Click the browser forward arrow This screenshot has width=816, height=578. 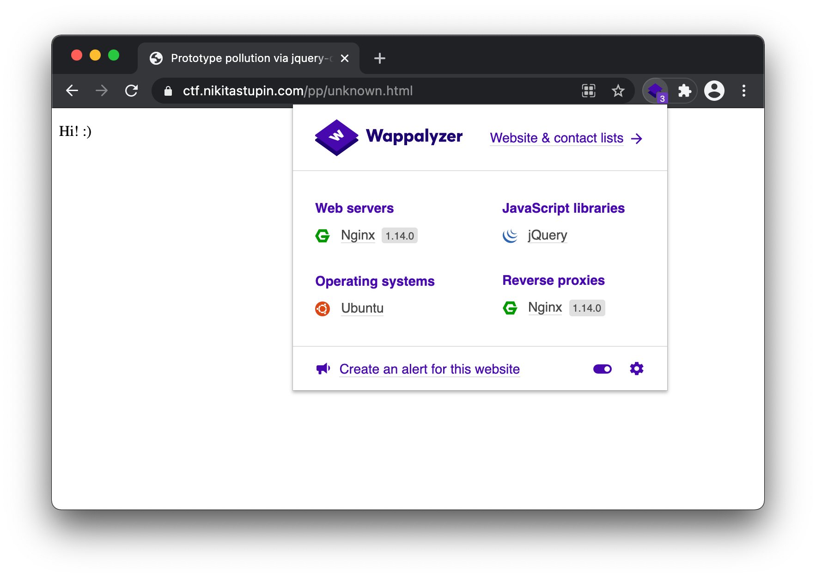tap(102, 91)
